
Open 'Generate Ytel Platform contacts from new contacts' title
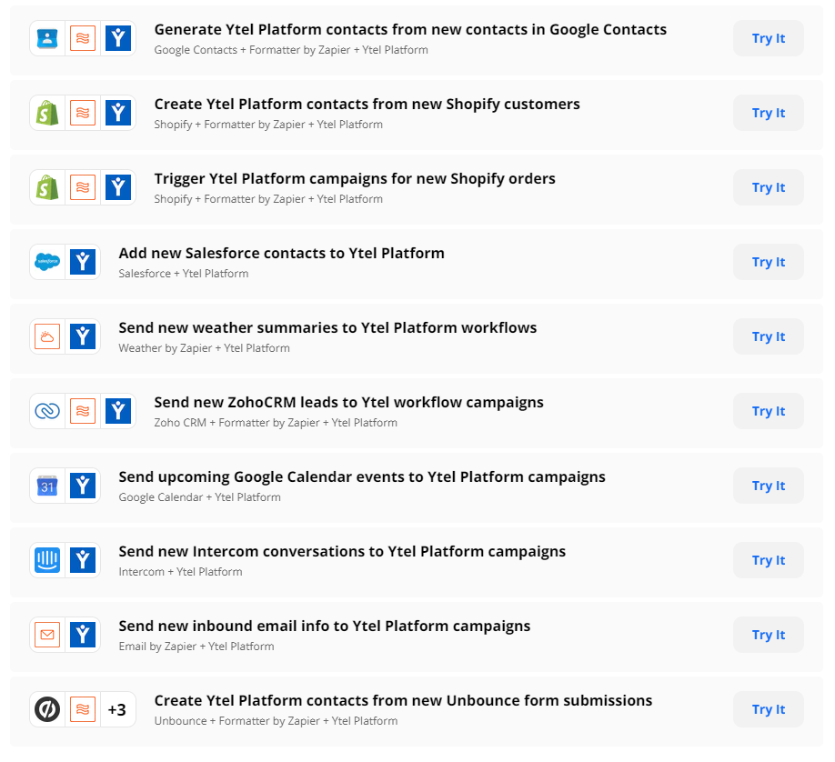pos(410,29)
